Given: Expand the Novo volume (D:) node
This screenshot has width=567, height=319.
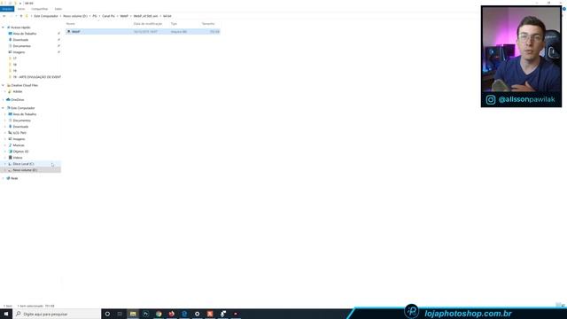Looking at the screenshot, I should click(x=5, y=170).
